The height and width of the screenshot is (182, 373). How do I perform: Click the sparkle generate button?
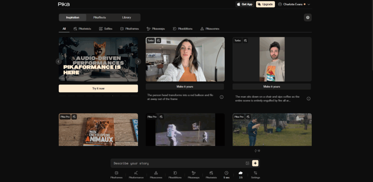point(255,163)
